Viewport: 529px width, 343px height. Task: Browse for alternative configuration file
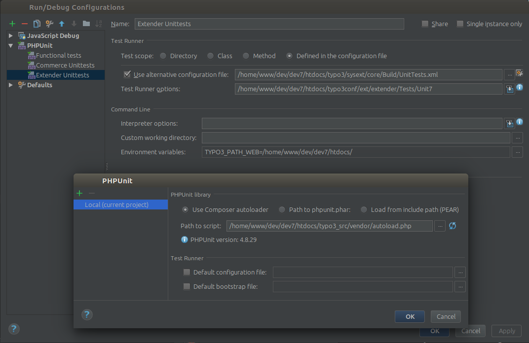(x=509, y=74)
